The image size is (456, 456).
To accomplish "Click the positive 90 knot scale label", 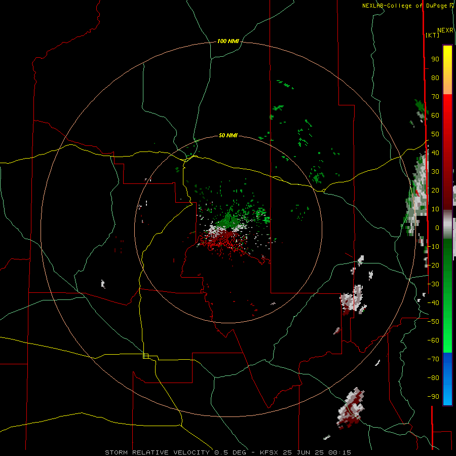I will pos(435,59).
